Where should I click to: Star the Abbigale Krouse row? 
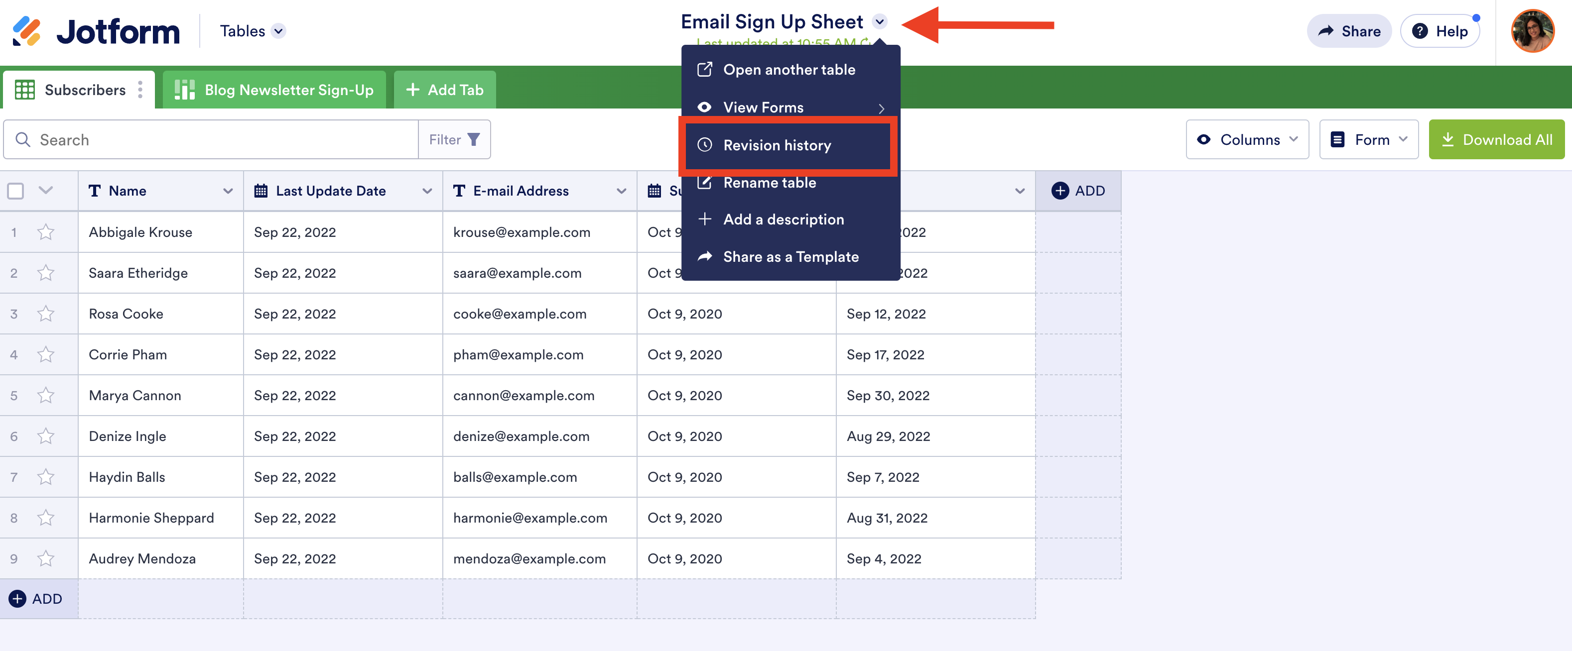pos(46,232)
